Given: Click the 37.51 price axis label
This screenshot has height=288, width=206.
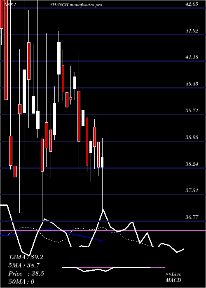Looking at the screenshot, I should (192, 190).
